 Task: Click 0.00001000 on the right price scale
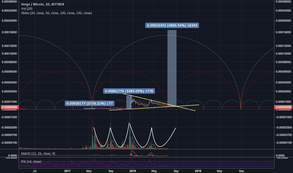(284, 102)
